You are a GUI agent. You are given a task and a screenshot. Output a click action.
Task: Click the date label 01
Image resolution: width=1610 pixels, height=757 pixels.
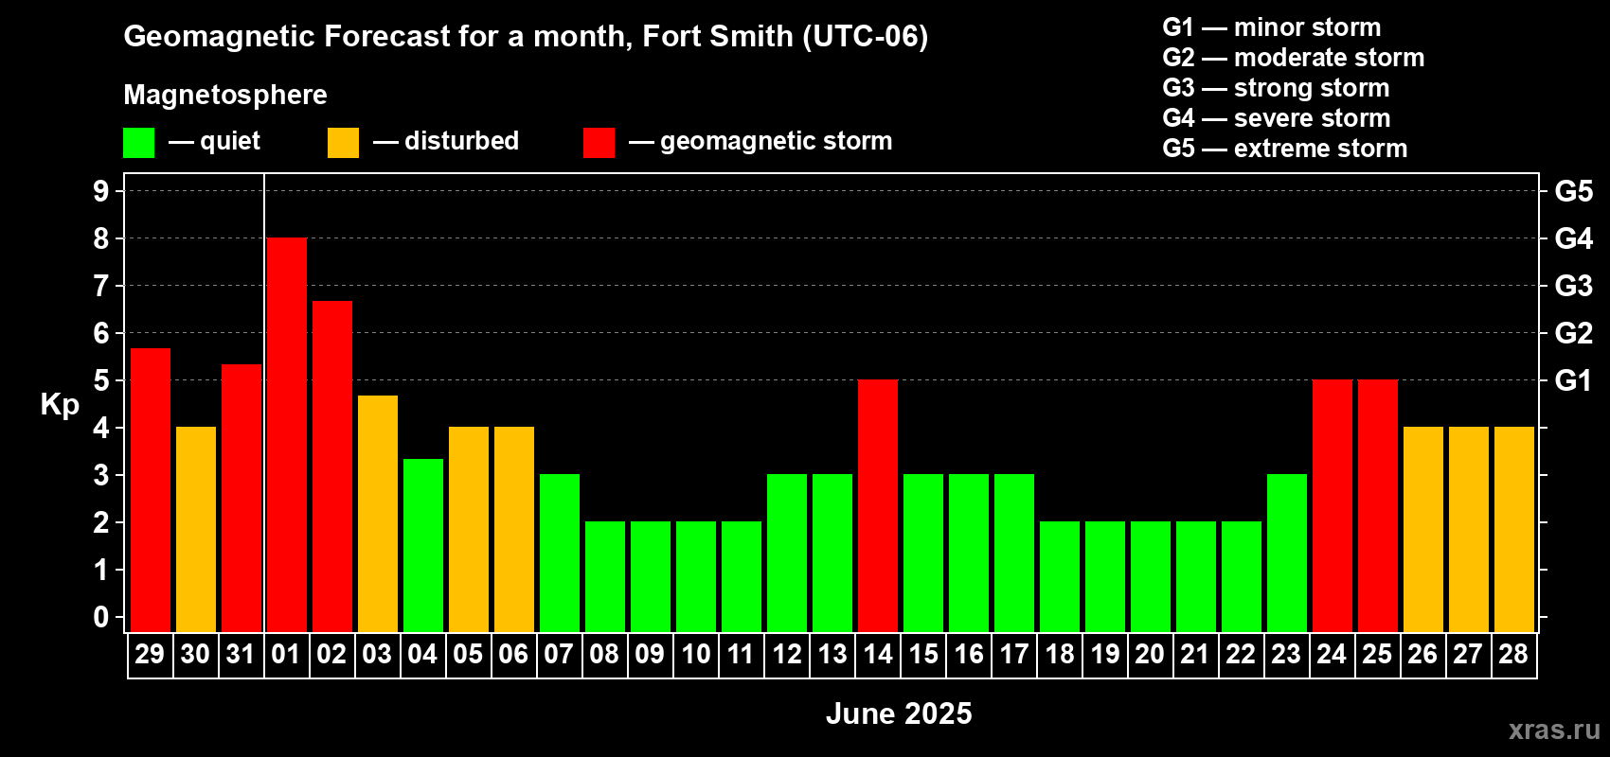[286, 655]
